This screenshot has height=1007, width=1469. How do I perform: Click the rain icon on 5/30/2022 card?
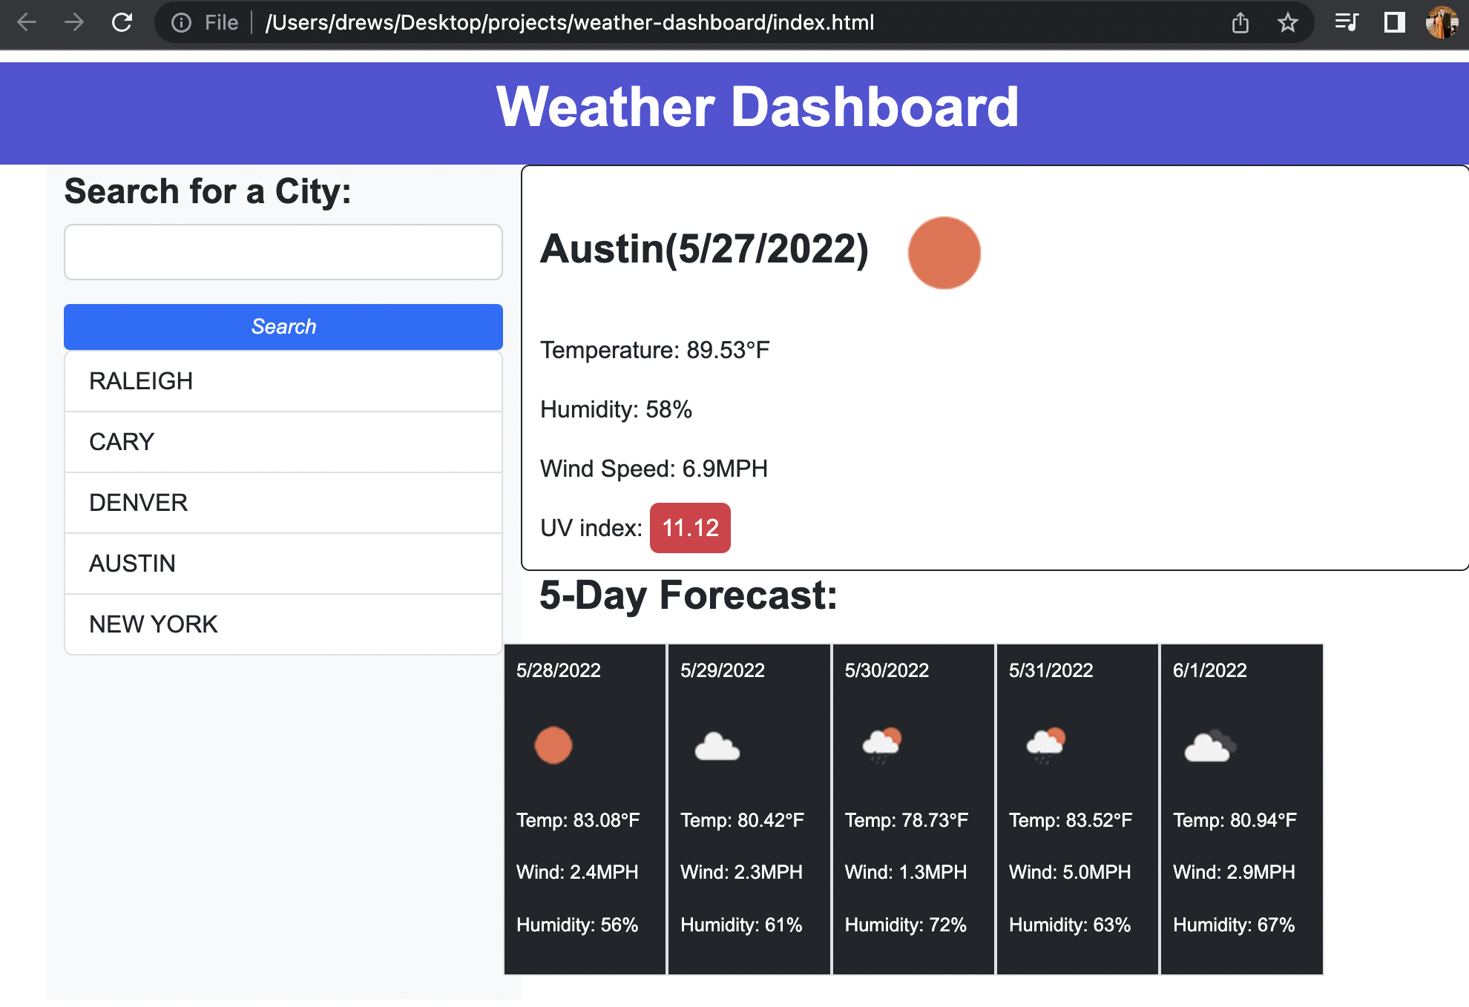tap(882, 744)
